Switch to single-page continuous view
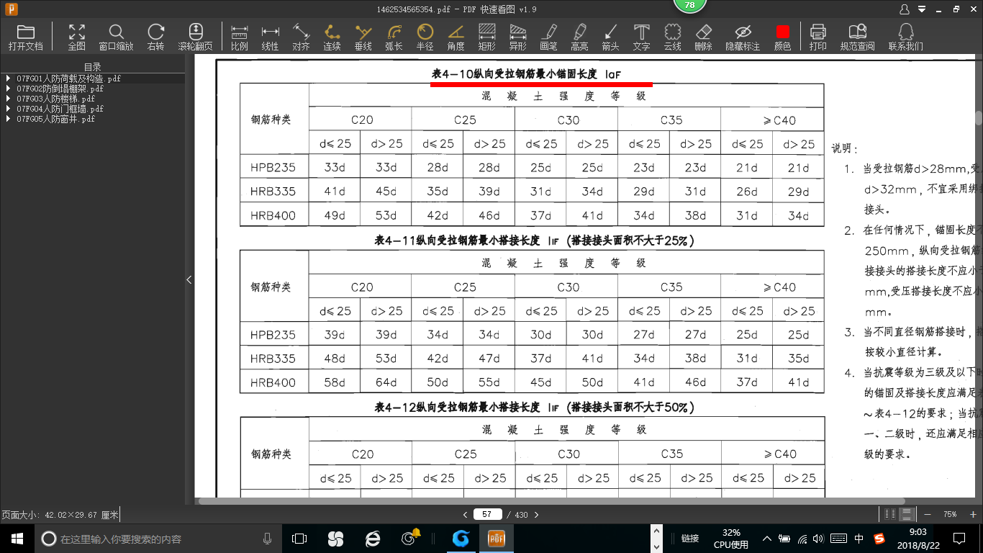Image resolution: width=983 pixels, height=553 pixels. [907, 514]
